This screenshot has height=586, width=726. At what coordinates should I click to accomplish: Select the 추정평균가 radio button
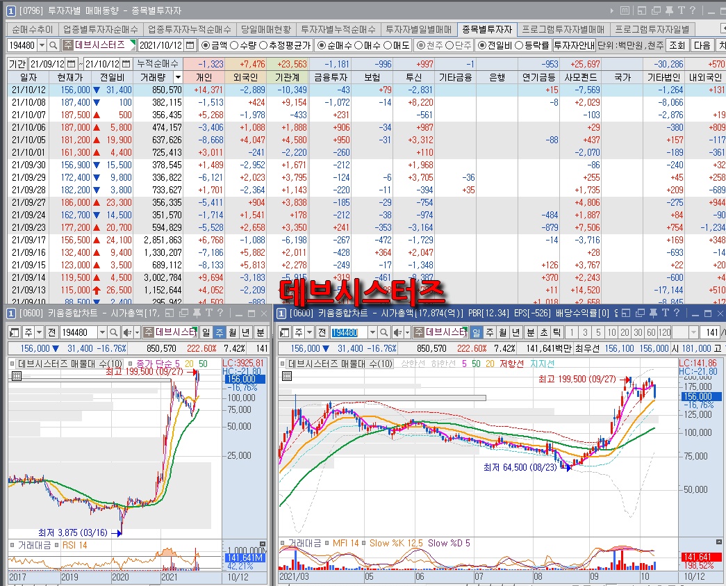click(263, 45)
